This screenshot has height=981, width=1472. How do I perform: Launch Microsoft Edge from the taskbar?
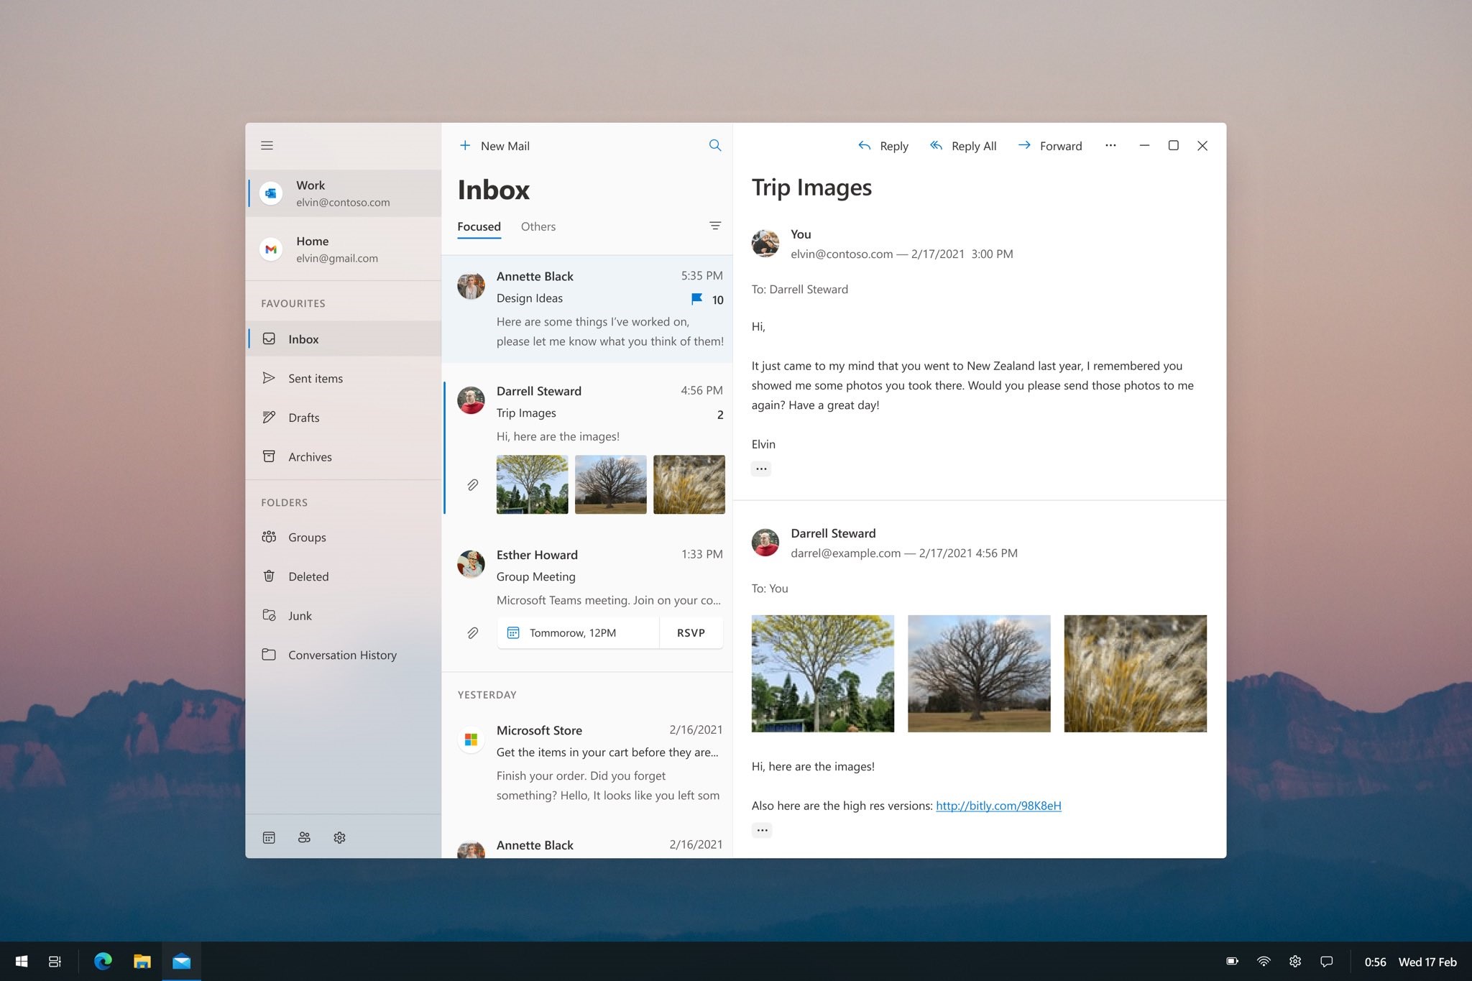[103, 962]
